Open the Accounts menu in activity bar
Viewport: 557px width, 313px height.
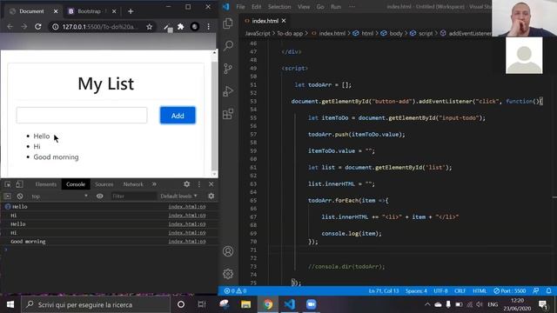(228, 251)
